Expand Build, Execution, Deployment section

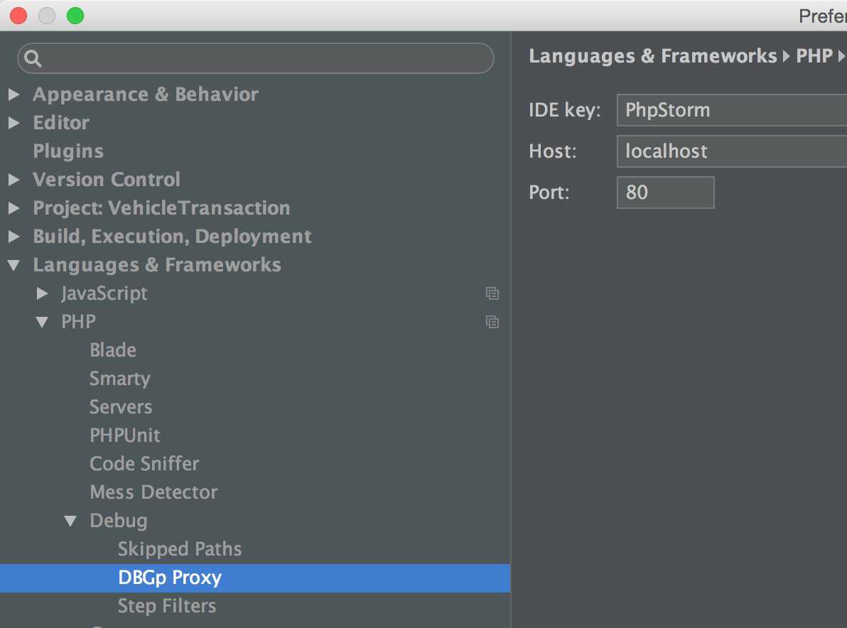(14, 237)
